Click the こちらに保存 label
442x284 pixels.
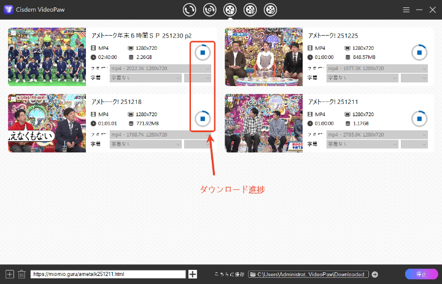tap(229, 274)
